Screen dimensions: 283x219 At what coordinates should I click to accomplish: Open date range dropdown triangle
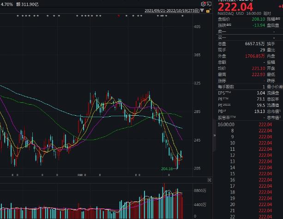click(202, 11)
